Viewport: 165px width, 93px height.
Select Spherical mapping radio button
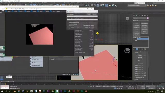coord(137,57)
